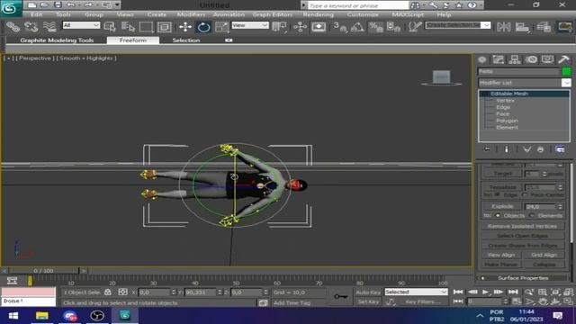The image size is (576, 324).
Task: Click the Mirror tool
Action: [504, 27]
